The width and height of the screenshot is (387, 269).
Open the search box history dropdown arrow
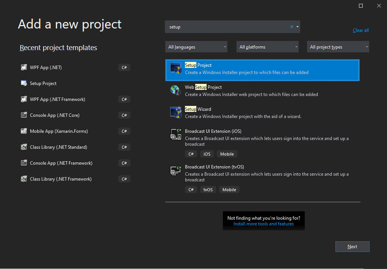pyautogui.click(x=298, y=27)
